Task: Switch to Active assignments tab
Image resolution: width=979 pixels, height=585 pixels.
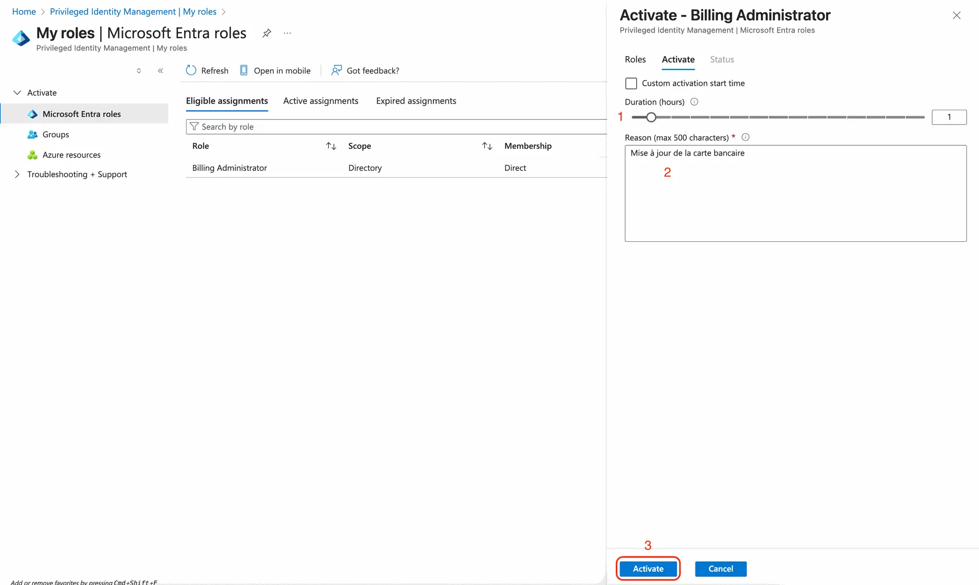Action: pyautogui.click(x=321, y=101)
